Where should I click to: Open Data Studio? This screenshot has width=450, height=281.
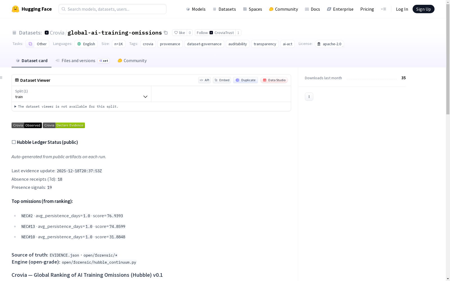pos(274,80)
